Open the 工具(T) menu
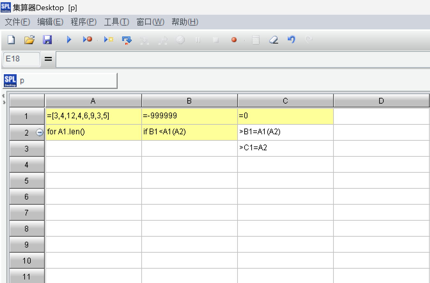Viewport: 430px width, 283px height. click(x=116, y=22)
